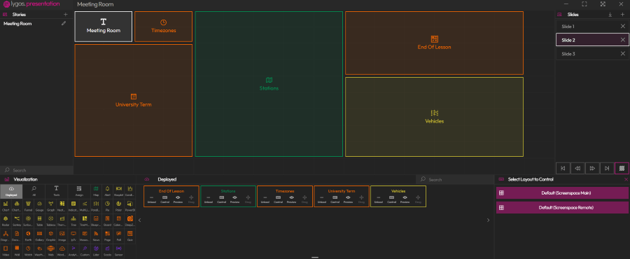Choose the Sensor visualization icon
Image resolution: width=630 pixels, height=259 pixels.
(118, 251)
